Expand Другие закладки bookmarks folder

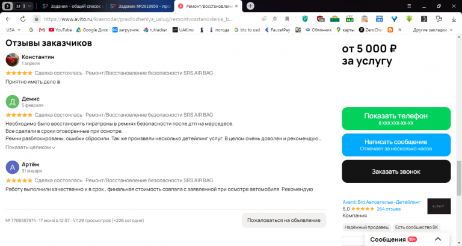tap(433, 29)
